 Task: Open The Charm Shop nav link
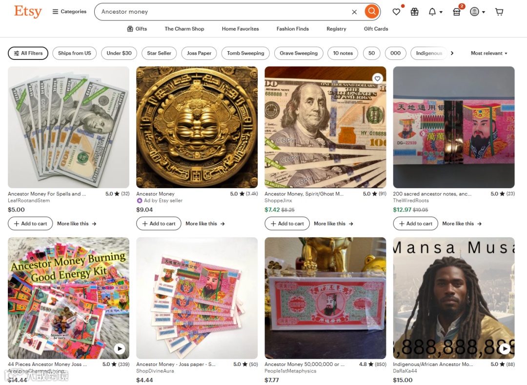pyautogui.click(x=184, y=29)
